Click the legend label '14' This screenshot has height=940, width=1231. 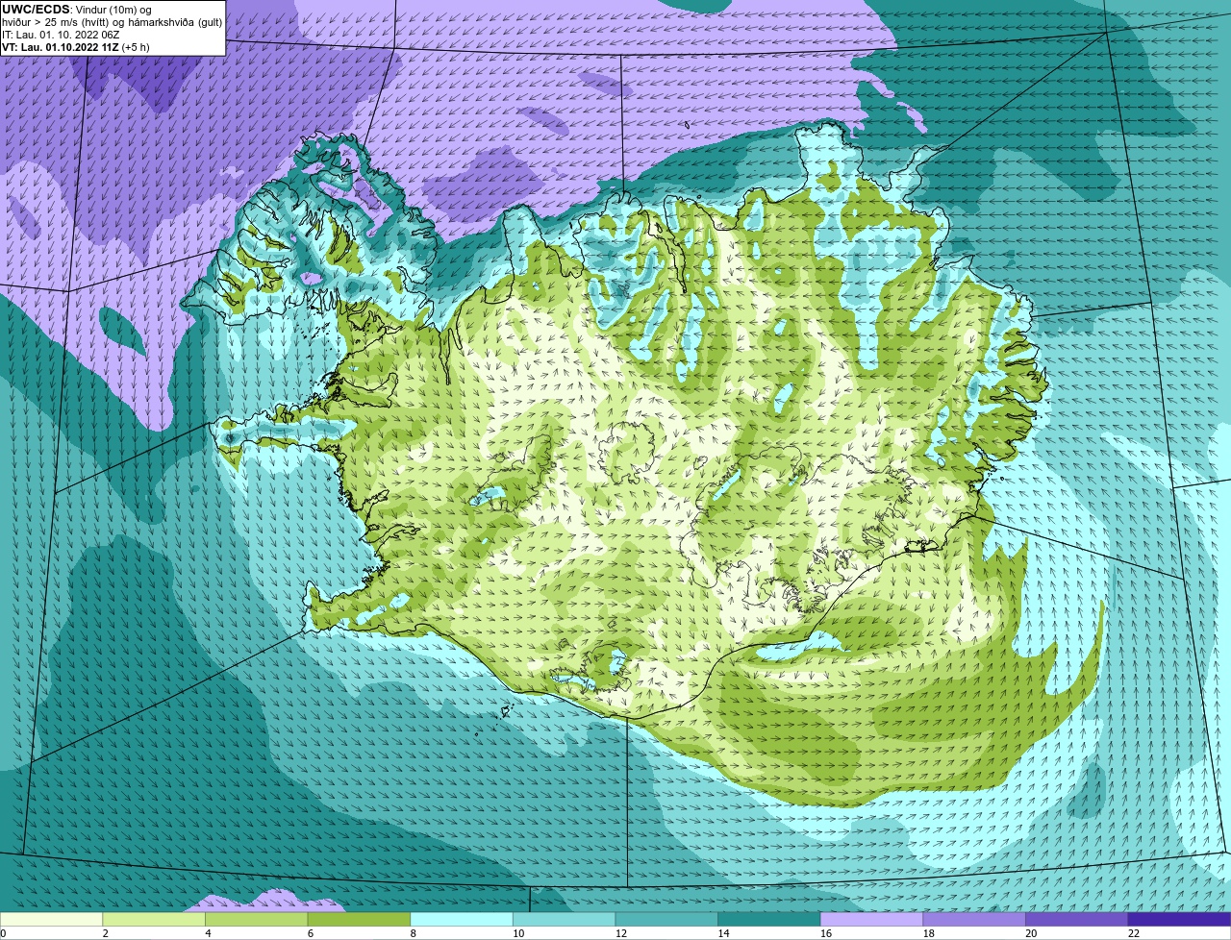coord(723,933)
